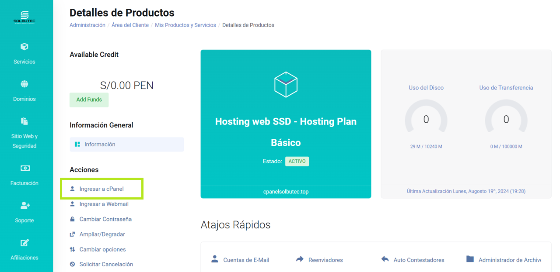Screen dimensions: 560x272
Task: Choose Cambiar Contraseña action
Action: click(x=105, y=219)
